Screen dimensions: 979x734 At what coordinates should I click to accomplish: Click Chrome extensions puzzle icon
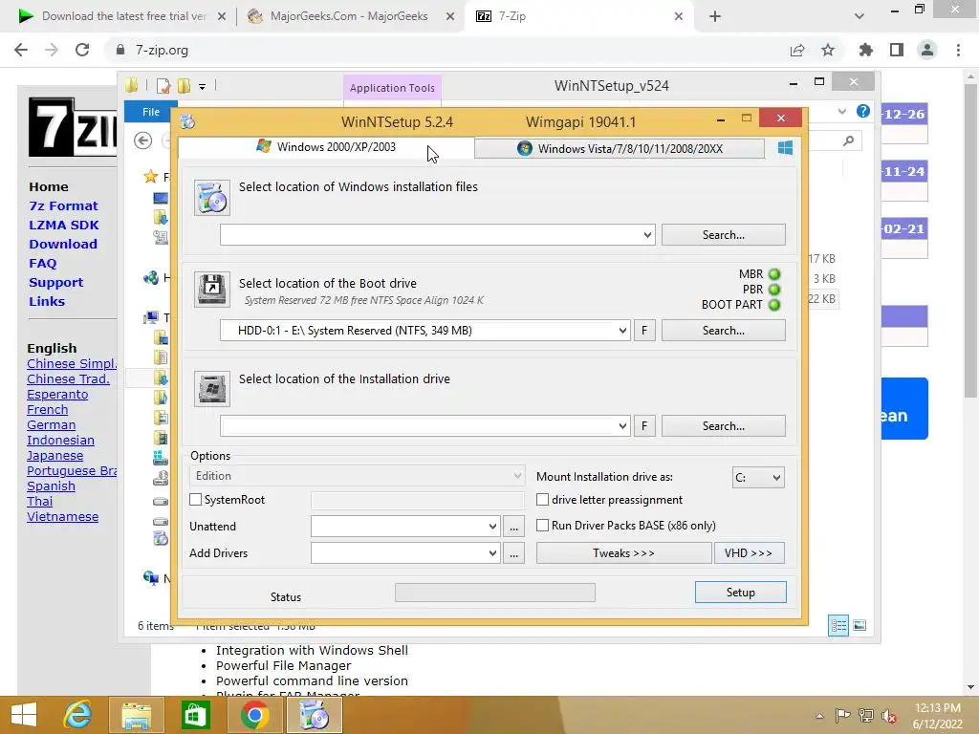[865, 50]
